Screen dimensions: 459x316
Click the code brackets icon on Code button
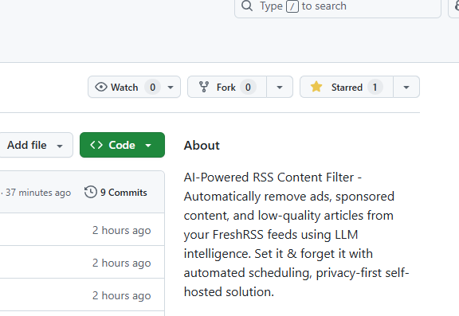[96, 145]
